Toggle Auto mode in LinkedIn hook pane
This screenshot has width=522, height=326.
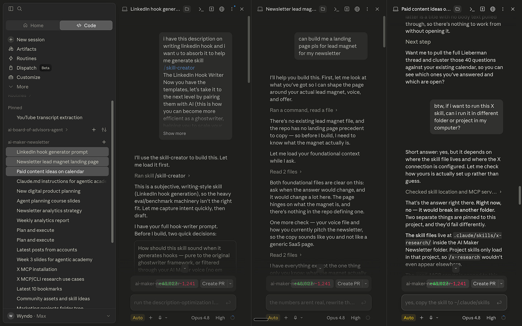(138, 317)
